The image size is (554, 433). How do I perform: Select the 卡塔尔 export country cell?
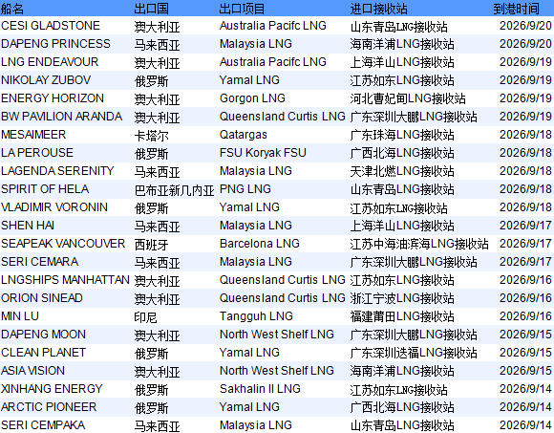(151, 136)
